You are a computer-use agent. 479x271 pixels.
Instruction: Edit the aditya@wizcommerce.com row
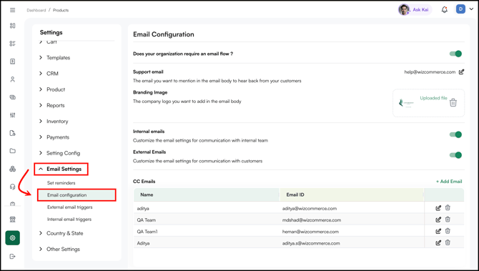(438, 208)
